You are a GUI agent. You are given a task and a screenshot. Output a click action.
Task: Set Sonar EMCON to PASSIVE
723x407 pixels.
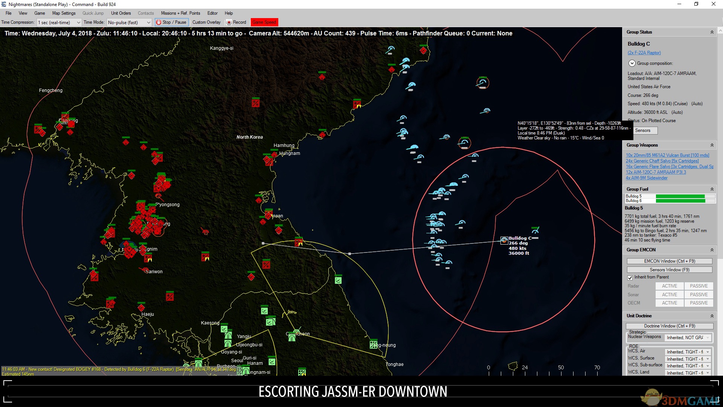pyautogui.click(x=699, y=295)
